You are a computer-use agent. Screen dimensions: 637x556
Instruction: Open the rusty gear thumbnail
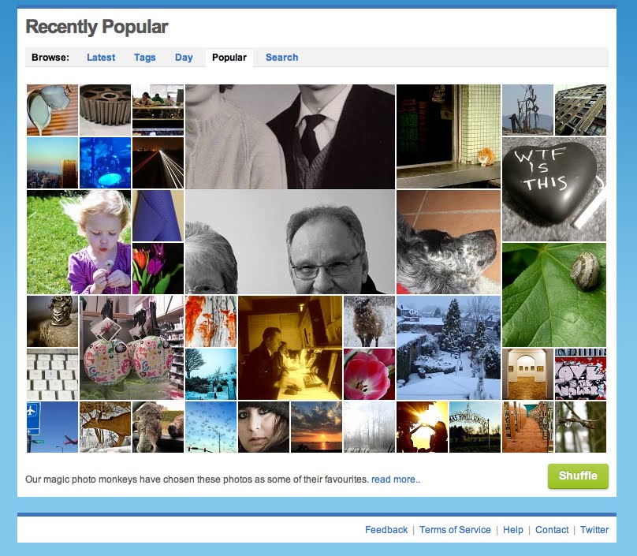click(x=105, y=110)
